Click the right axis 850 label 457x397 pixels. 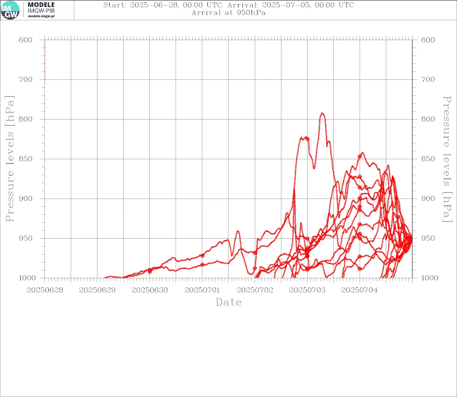(x=428, y=159)
